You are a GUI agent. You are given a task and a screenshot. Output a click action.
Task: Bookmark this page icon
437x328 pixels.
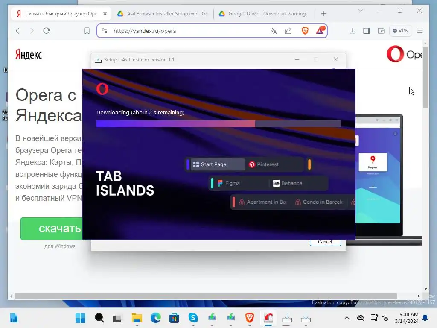[87, 31]
